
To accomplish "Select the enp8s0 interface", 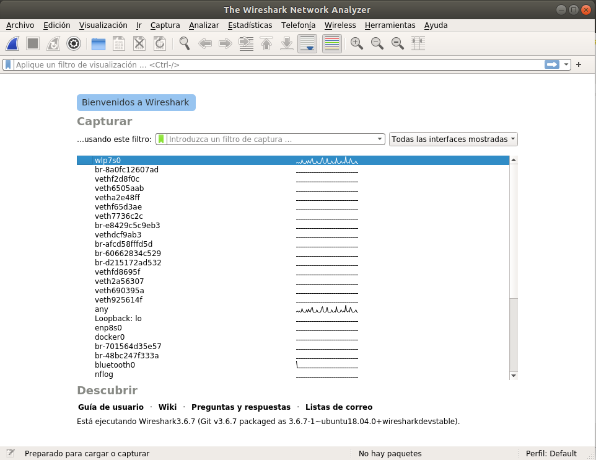I will click(x=292, y=328).
